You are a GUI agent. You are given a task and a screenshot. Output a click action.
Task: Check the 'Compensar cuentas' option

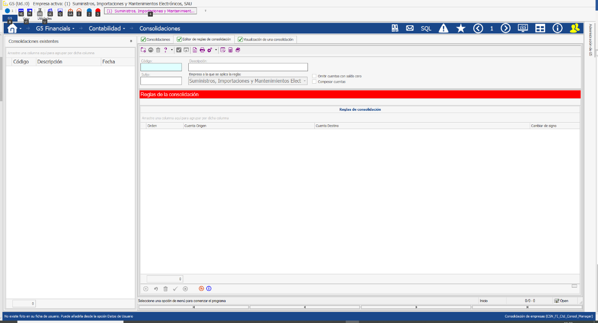pos(314,82)
